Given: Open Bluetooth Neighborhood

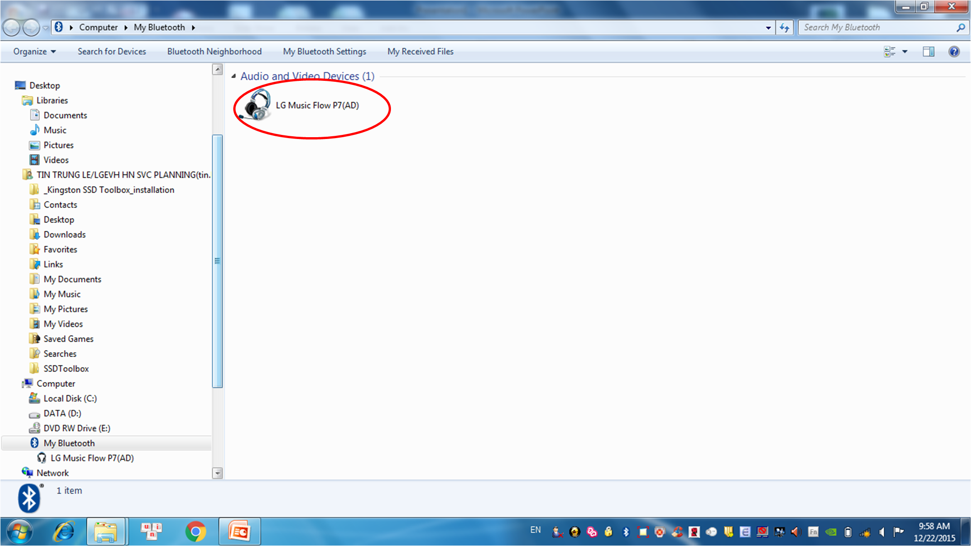Looking at the screenshot, I should [214, 51].
